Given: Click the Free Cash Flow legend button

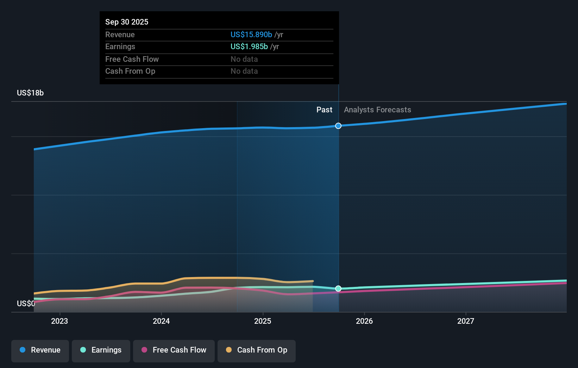Looking at the screenshot, I should click(x=174, y=350).
